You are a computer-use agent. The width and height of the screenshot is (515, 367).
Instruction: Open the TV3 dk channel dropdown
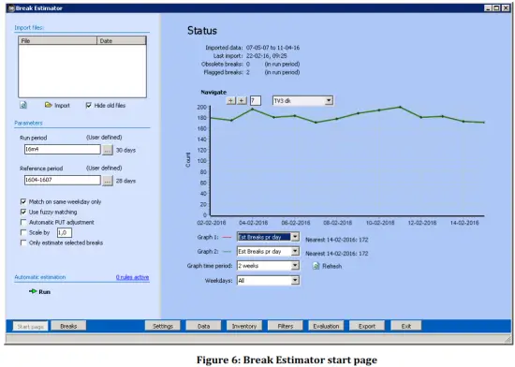coord(329,101)
